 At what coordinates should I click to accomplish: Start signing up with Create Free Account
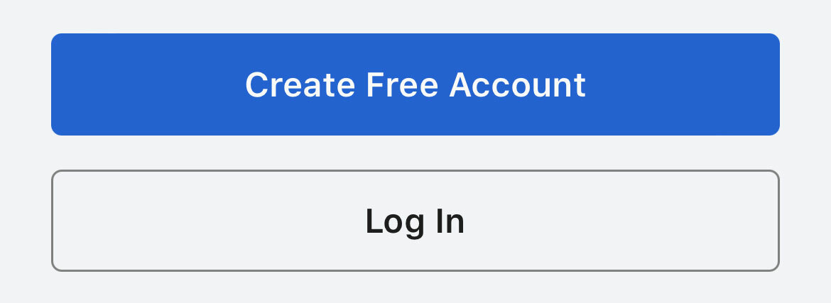(415, 84)
